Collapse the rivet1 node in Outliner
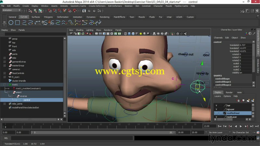The width and height of the screenshot is (260, 146). pos(5,85)
